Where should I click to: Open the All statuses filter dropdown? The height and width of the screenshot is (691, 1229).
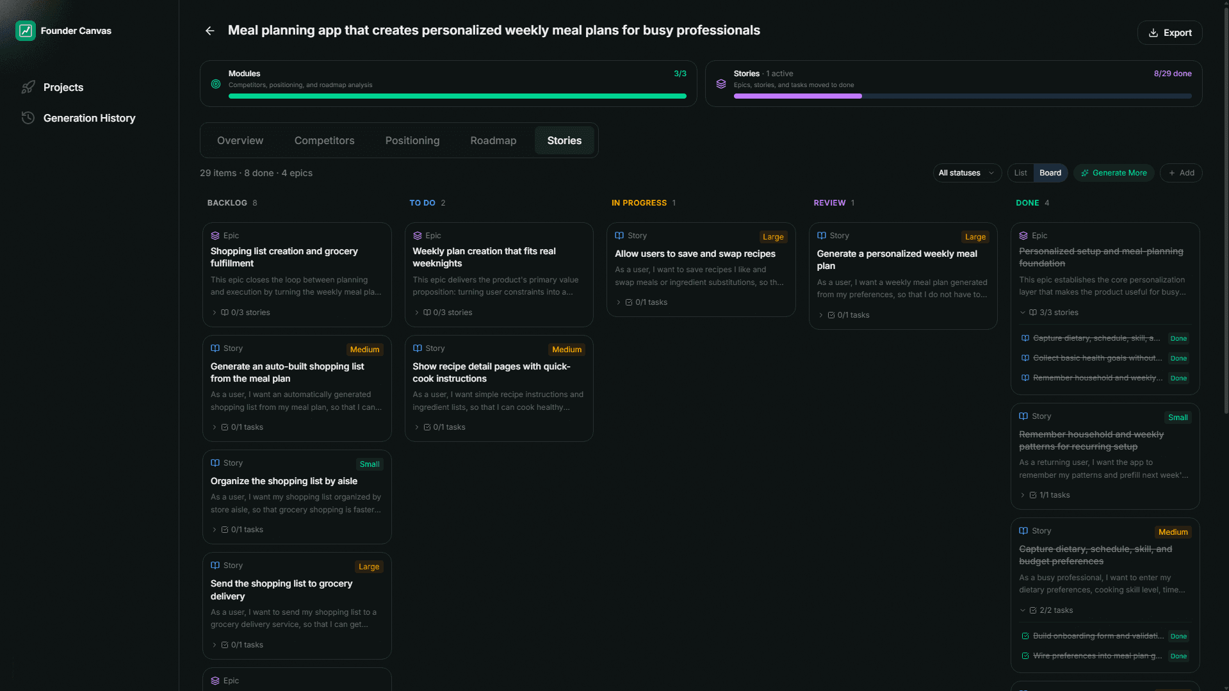[x=966, y=173]
